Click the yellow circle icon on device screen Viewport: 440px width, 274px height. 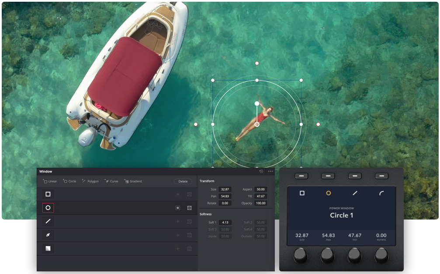pos(329,193)
